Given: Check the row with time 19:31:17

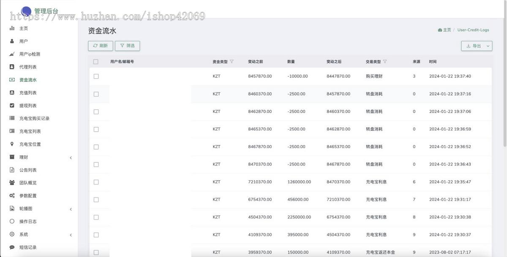Looking at the screenshot, I should pyautogui.click(x=96, y=200).
